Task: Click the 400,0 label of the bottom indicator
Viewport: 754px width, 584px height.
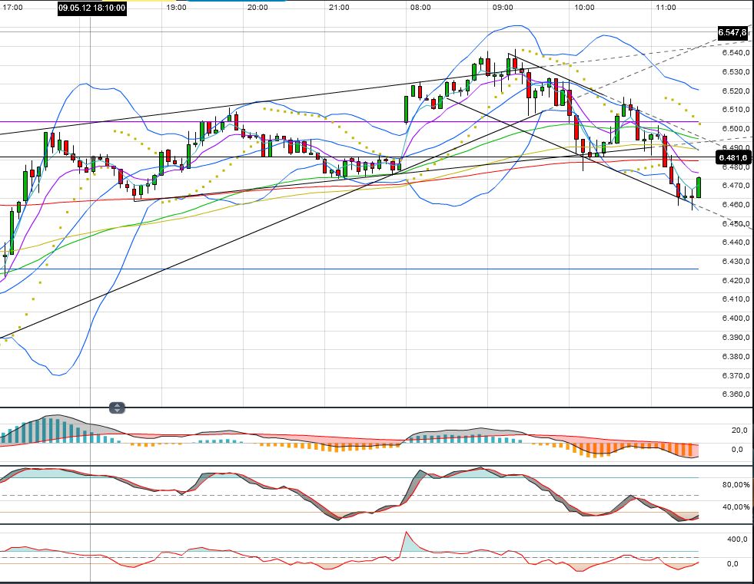Action: point(737,539)
